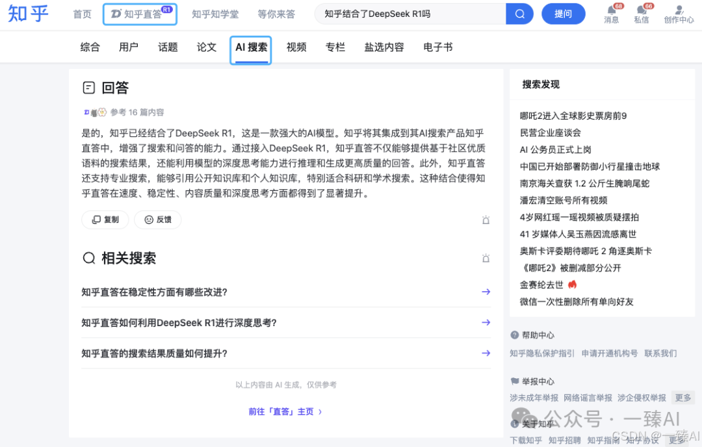Click 参考 16 篇内容 references text
Screen dimensions: 702x447
click(137, 112)
